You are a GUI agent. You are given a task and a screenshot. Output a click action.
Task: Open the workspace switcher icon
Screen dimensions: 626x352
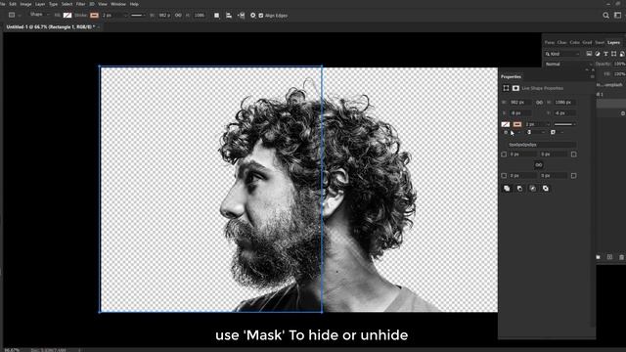(617, 16)
